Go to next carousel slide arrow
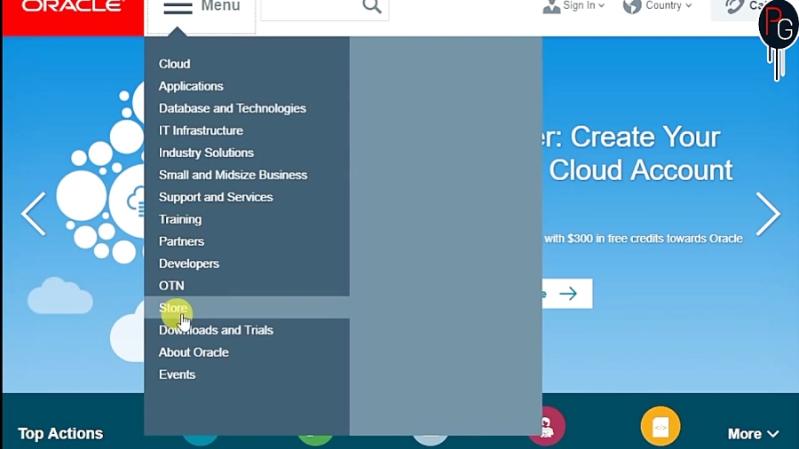The height and width of the screenshot is (449, 799). [x=768, y=214]
